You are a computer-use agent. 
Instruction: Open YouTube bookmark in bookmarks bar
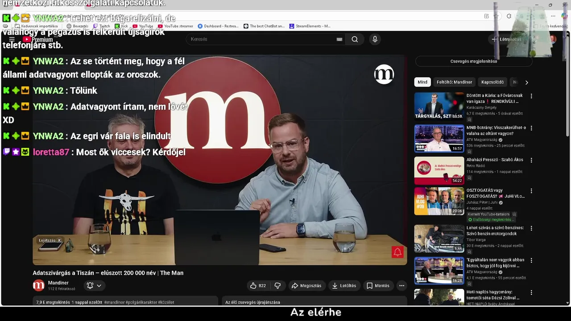pos(143,26)
